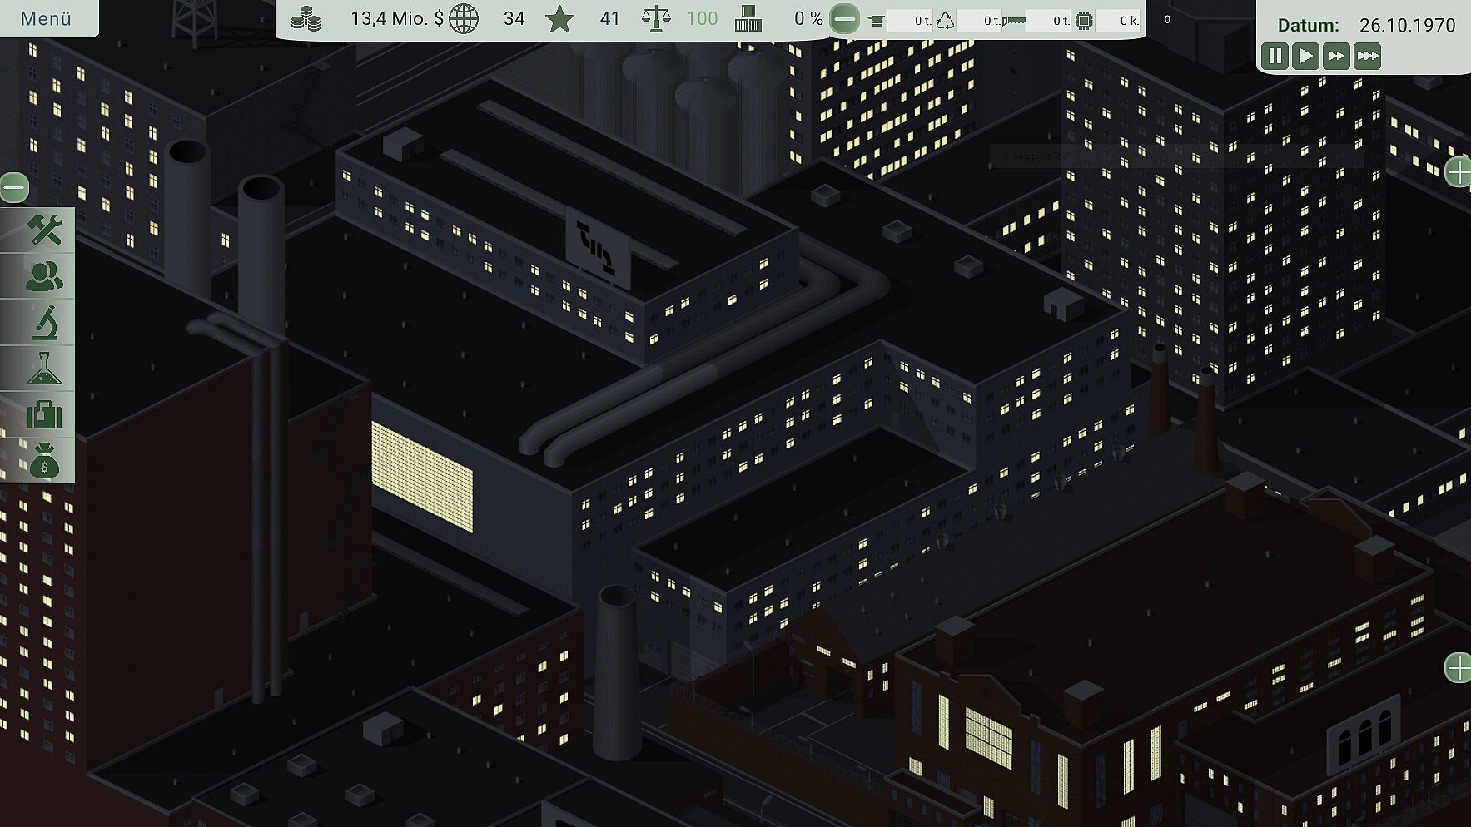Click the microchip resource icon
Image resolution: width=1471 pixels, height=827 pixels.
click(x=1084, y=21)
